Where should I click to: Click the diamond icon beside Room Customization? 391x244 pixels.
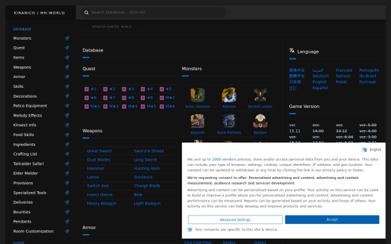point(67,231)
